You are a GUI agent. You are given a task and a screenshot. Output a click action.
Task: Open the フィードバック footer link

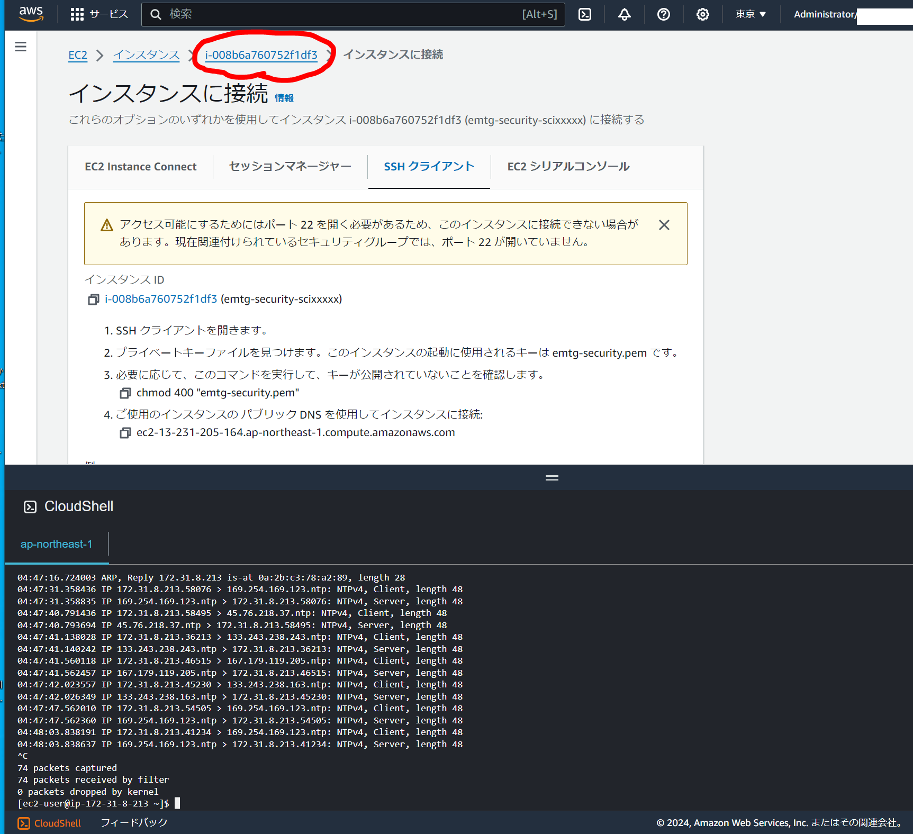134,822
